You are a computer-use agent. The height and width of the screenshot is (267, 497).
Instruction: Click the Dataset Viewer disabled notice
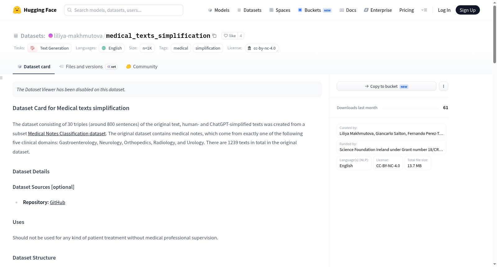[167, 89]
